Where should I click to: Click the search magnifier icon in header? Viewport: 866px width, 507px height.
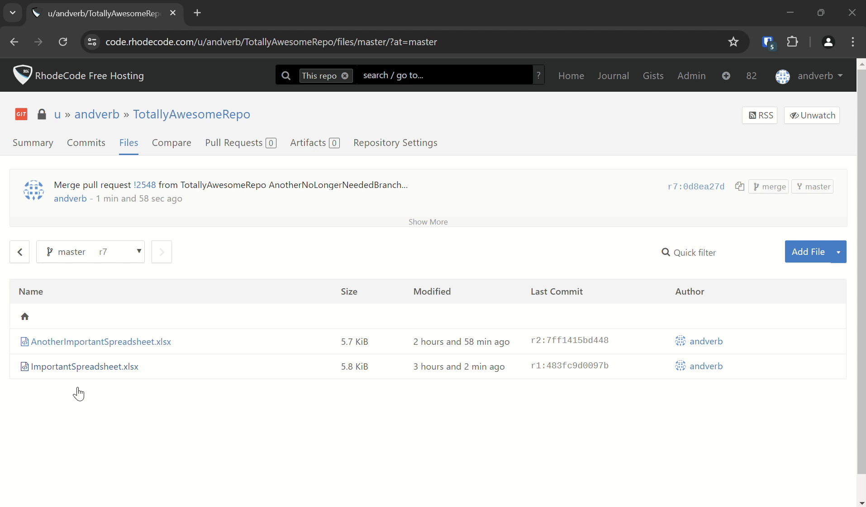click(286, 75)
